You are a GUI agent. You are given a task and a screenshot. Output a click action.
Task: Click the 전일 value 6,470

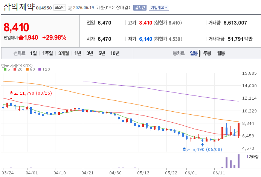pyautogui.click(x=104, y=23)
